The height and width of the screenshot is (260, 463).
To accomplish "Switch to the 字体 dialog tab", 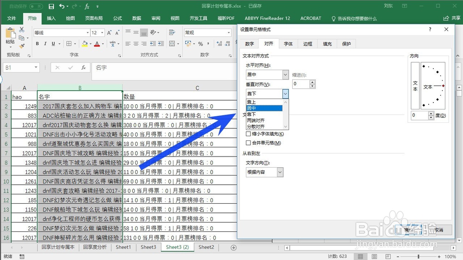I will pyautogui.click(x=288, y=43).
